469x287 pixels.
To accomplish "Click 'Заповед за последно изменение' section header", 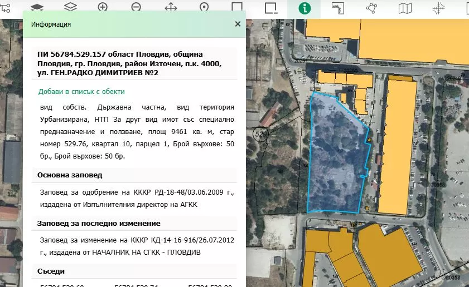I will click(99, 223).
